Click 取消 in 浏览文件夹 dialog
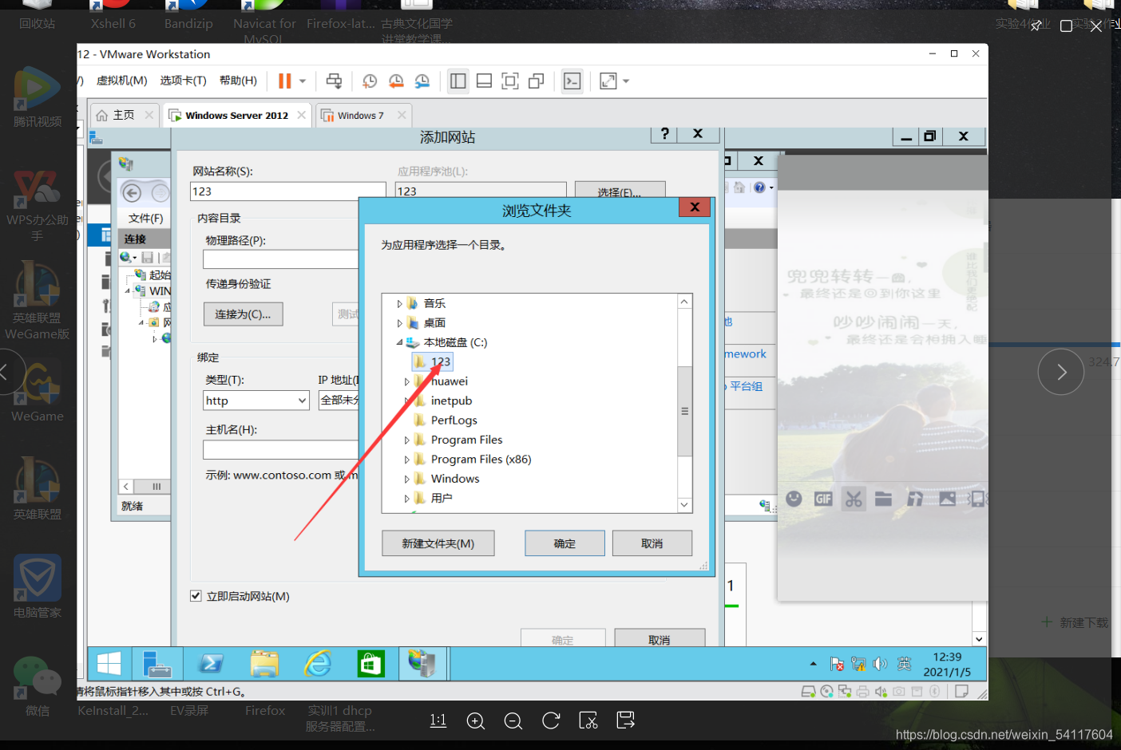The height and width of the screenshot is (750, 1121). point(652,543)
